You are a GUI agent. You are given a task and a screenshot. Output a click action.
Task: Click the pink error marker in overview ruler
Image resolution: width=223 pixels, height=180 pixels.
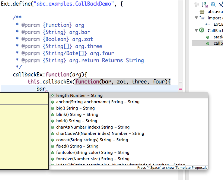coord(180,89)
